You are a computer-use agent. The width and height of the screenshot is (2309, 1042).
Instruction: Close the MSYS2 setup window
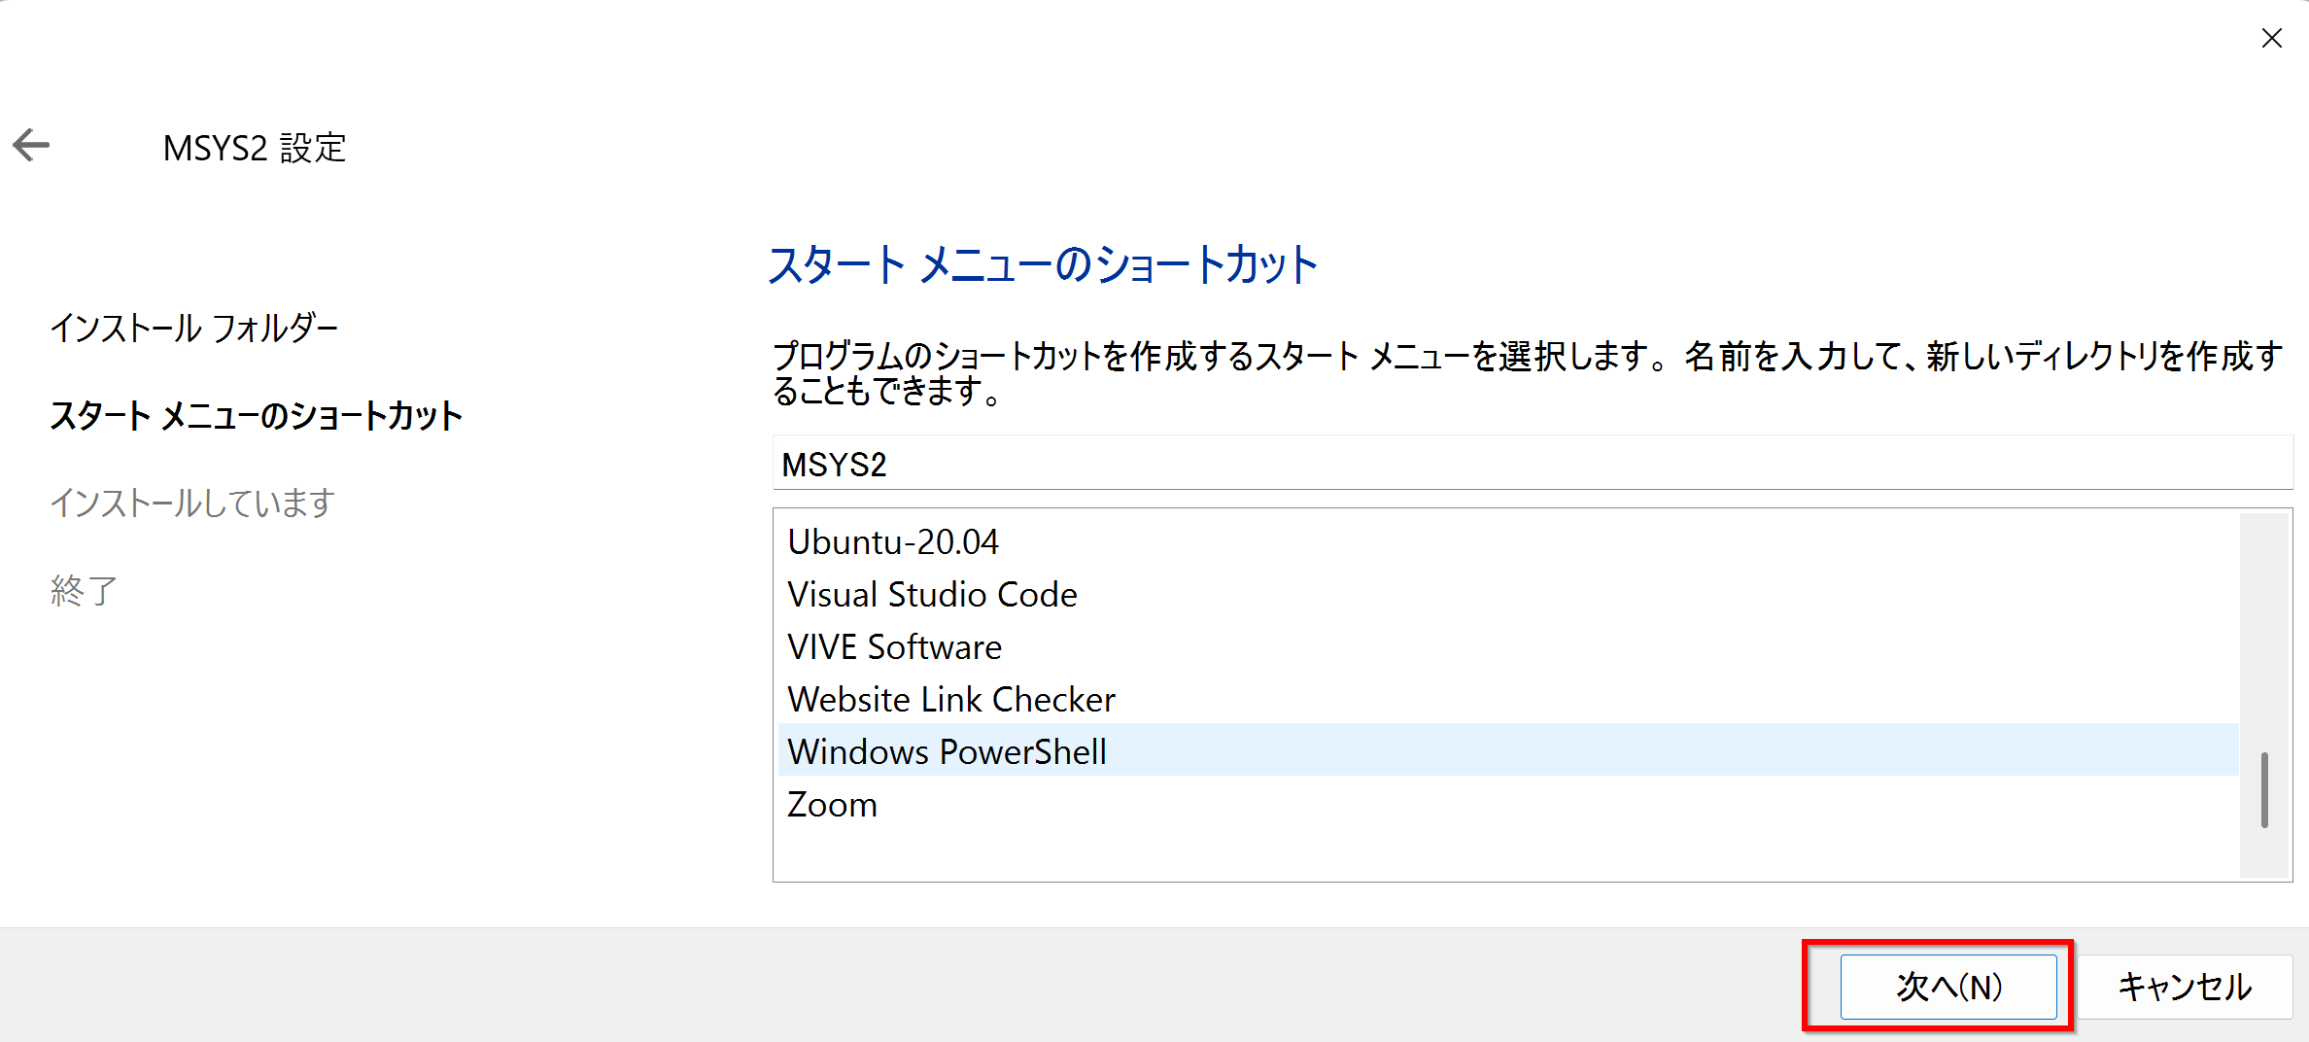[x=2271, y=39]
